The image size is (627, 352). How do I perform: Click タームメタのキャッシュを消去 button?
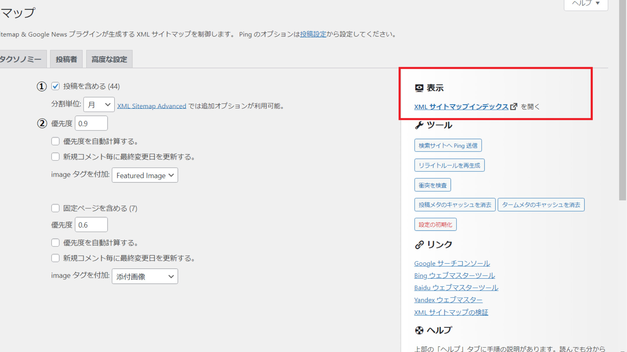click(x=541, y=205)
